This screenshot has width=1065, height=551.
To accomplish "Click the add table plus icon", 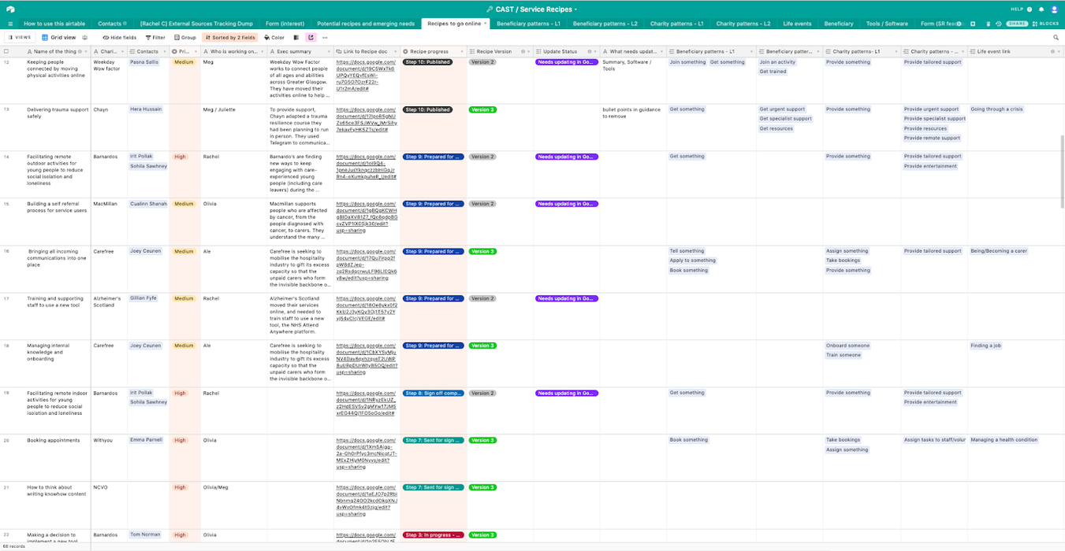I will [973, 24].
